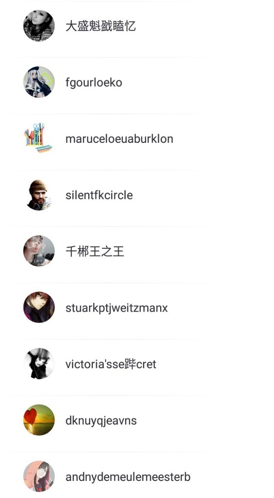Select the anime avatar of stuarkptjweitzmanx
The image size is (274, 498).
click(39, 307)
